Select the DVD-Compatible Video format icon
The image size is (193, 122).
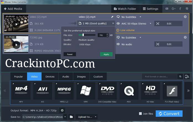(x=107, y=91)
